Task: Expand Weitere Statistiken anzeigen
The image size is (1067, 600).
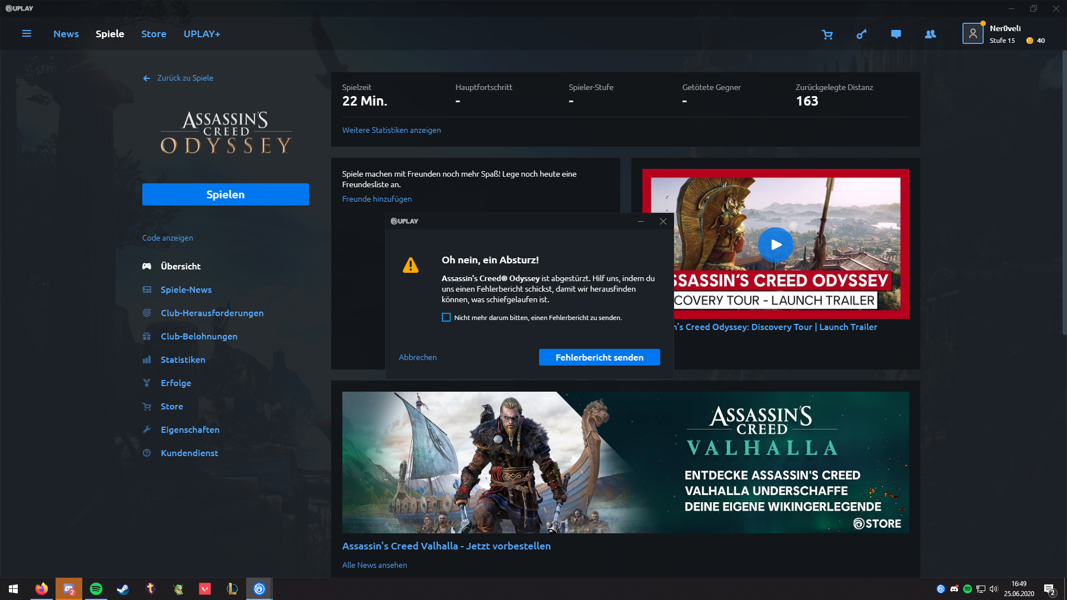Action: pos(391,130)
